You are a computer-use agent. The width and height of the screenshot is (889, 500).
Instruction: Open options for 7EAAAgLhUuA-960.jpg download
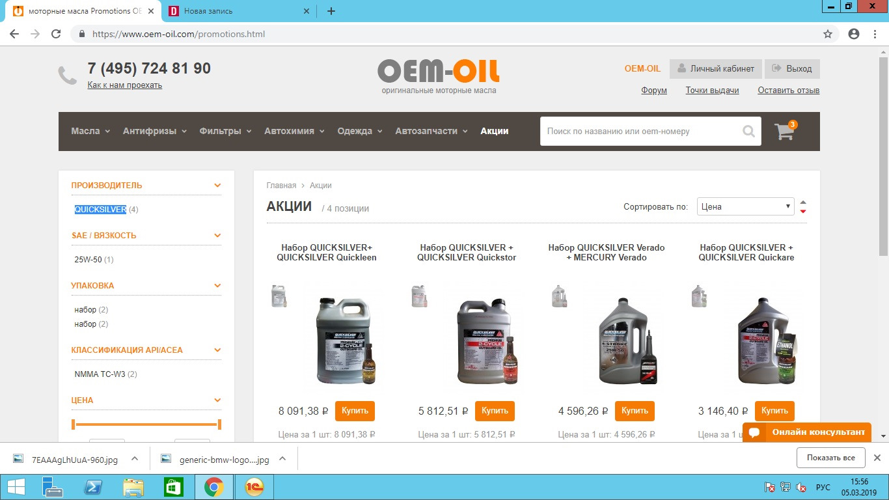tap(135, 458)
